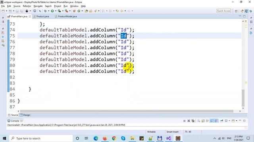Click the Display Selected Console icon
The height and width of the screenshot is (142, 254).
(x=226, y=121)
